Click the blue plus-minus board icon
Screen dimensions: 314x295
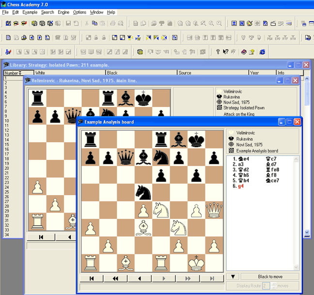(x=234, y=23)
